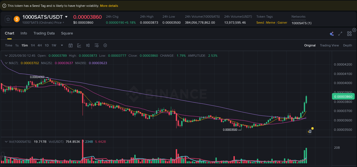
Task: Click the green 0.00003860 price label
Action: 343,97
